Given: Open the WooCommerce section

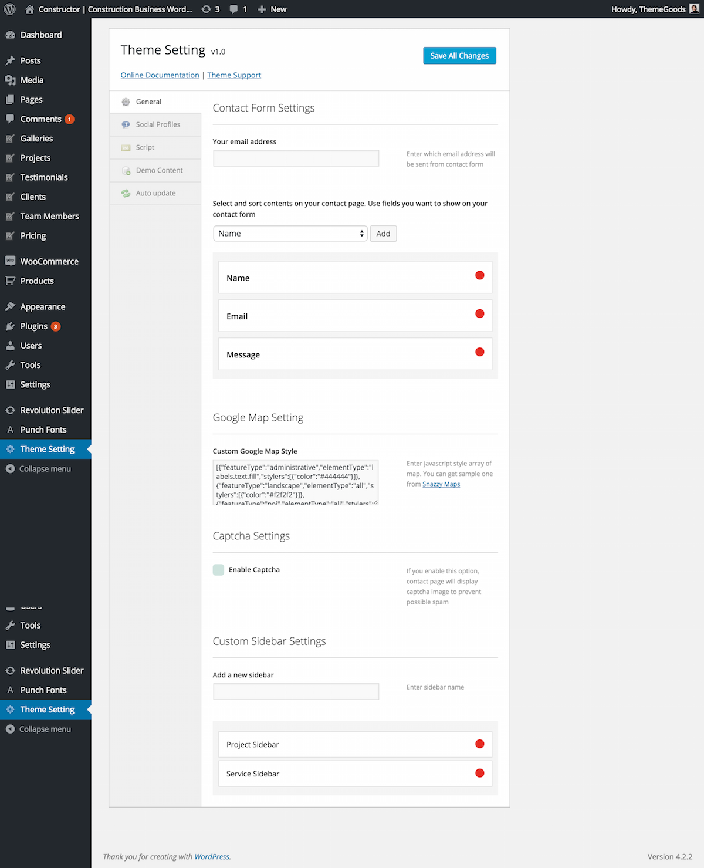Looking at the screenshot, I should point(49,261).
